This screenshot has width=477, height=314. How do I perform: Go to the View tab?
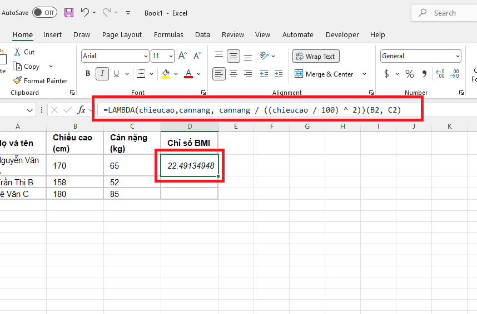point(262,34)
